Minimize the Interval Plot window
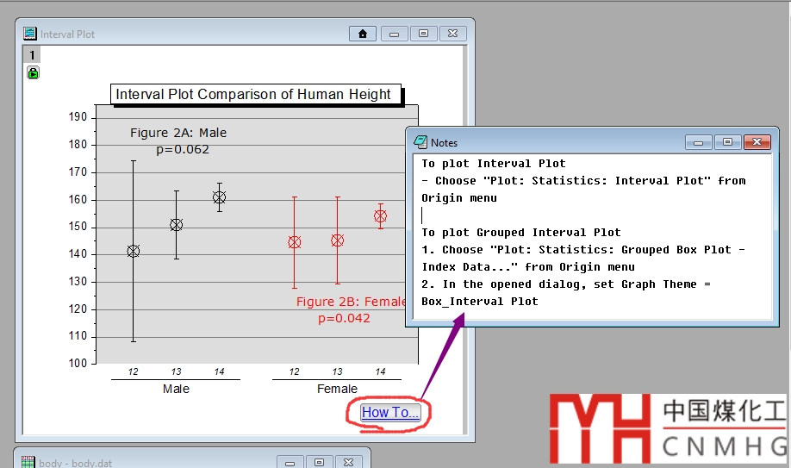The image size is (791, 468). coord(394,34)
